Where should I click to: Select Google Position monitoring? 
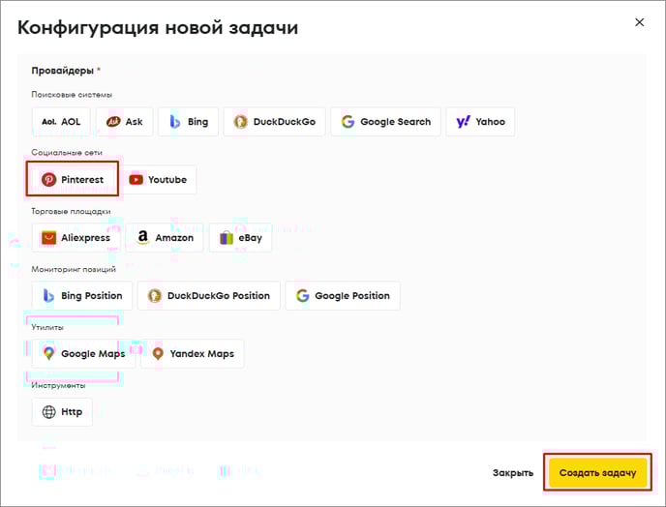(x=343, y=295)
